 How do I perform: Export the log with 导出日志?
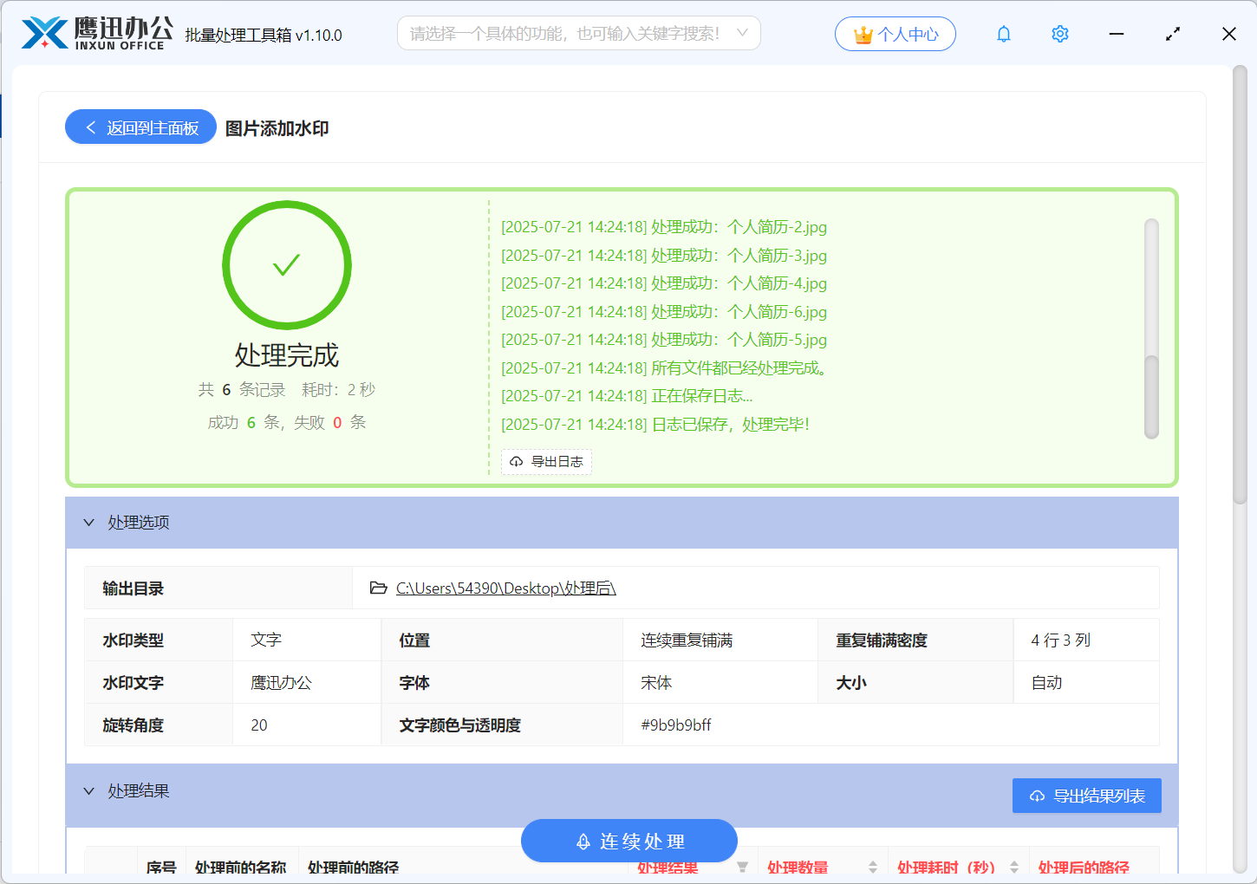546,462
